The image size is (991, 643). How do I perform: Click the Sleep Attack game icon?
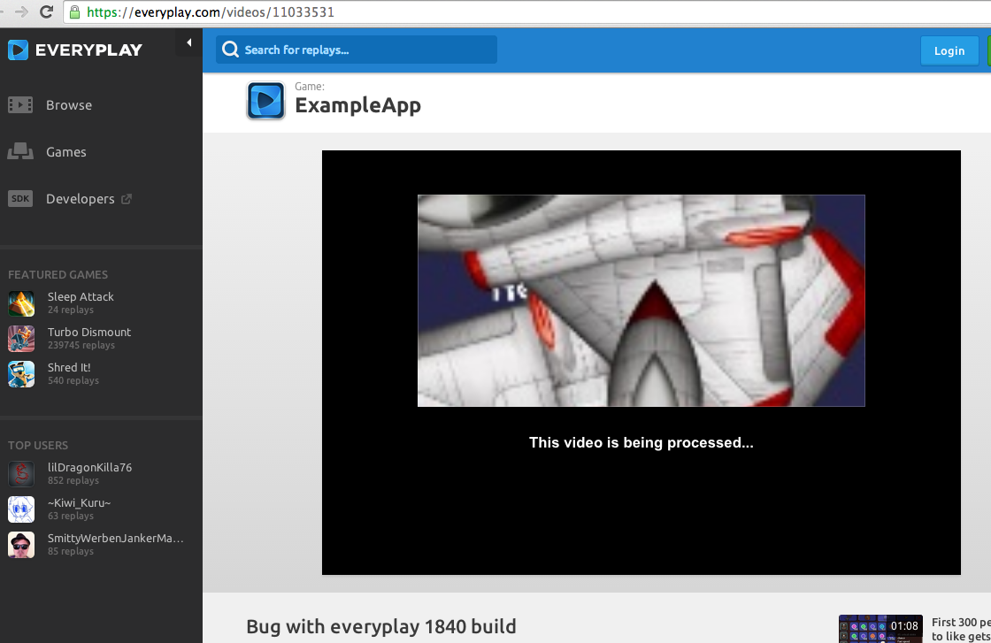pos(21,303)
